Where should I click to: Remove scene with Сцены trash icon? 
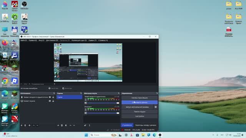[x=62, y=125]
